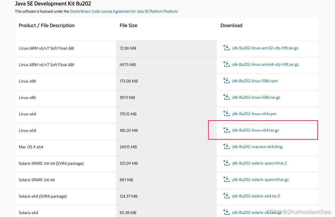Click download icon beside jdk-8u202-macosx-x64.dmg
335x217 pixels.
227,147
